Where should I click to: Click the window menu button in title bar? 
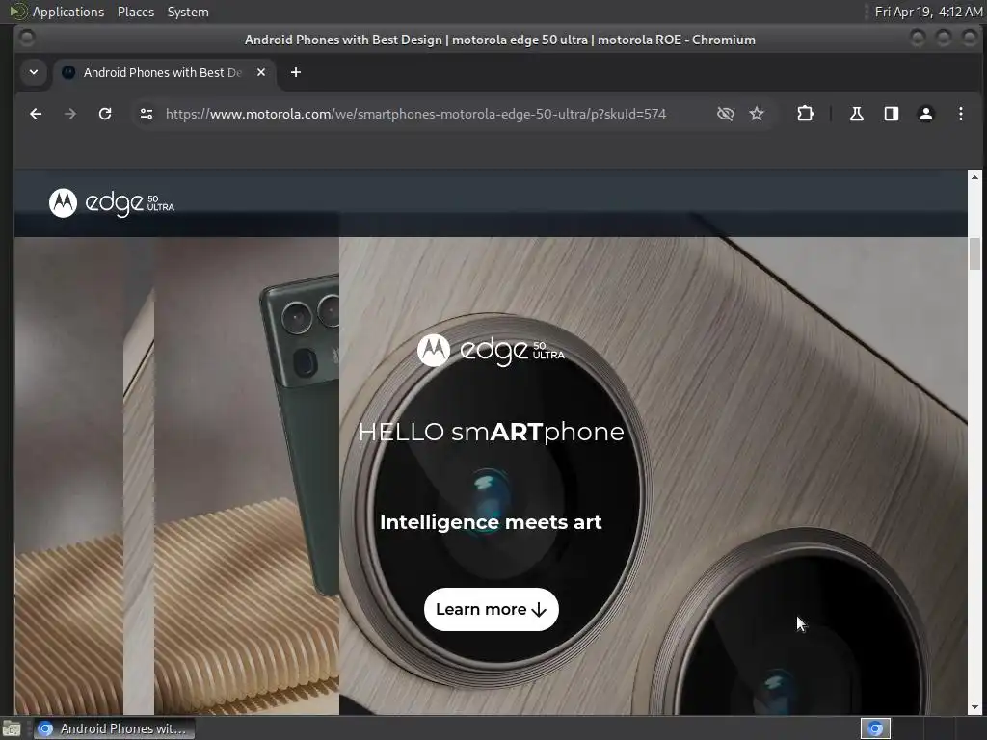click(x=26, y=39)
